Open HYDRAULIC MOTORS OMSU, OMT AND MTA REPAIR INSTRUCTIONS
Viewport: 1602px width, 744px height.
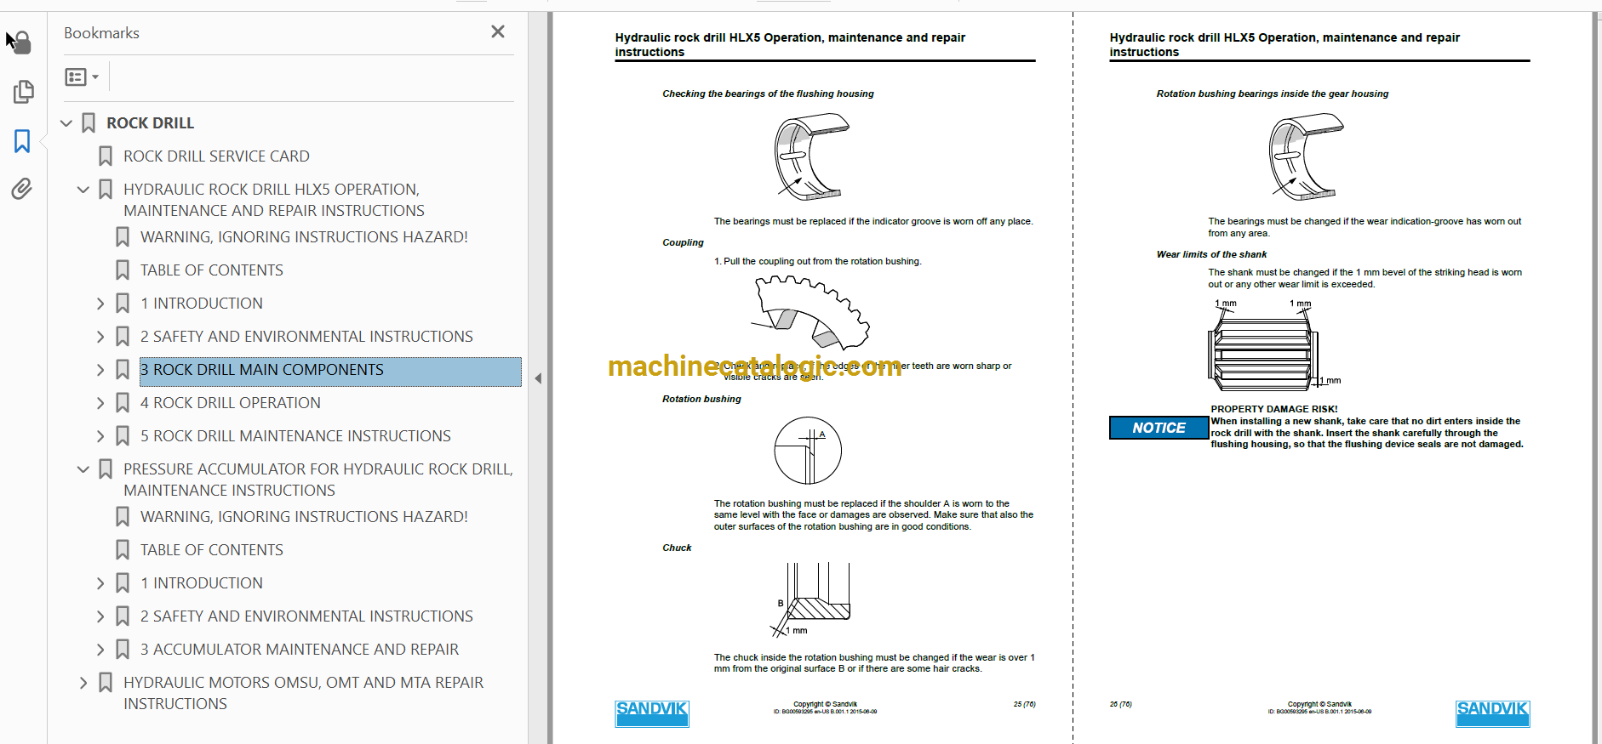tap(303, 693)
